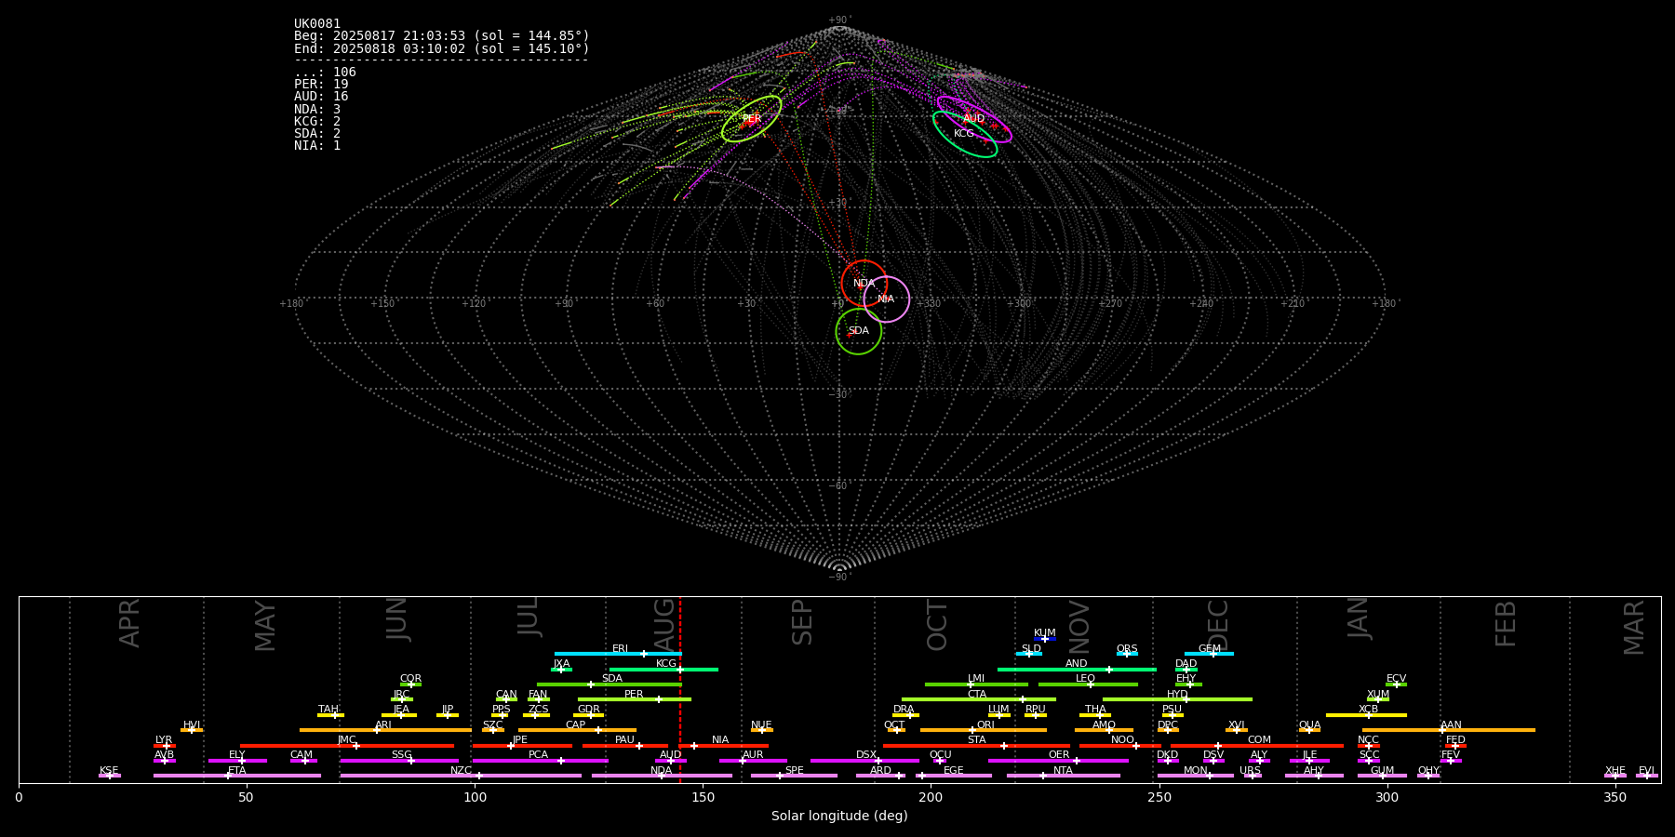The image size is (1675, 837).
Task: Click the red NDA radiant circle on map
Action: coord(864,283)
